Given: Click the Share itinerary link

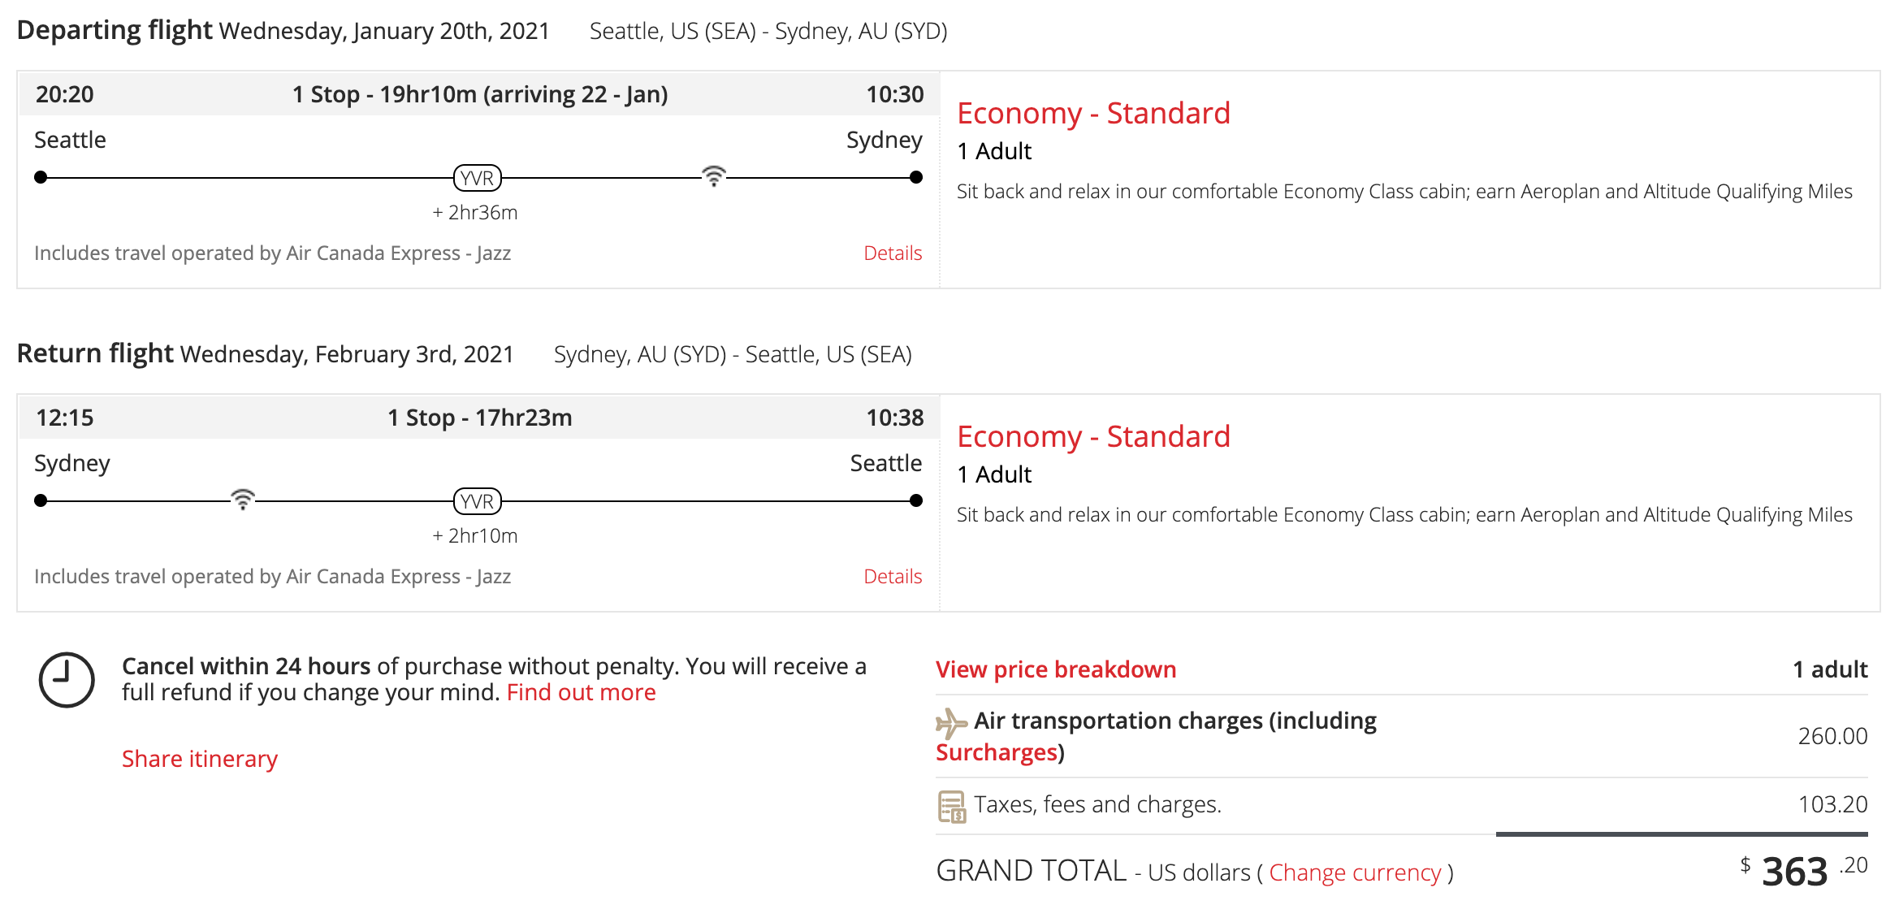Looking at the screenshot, I should click(x=199, y=759).
